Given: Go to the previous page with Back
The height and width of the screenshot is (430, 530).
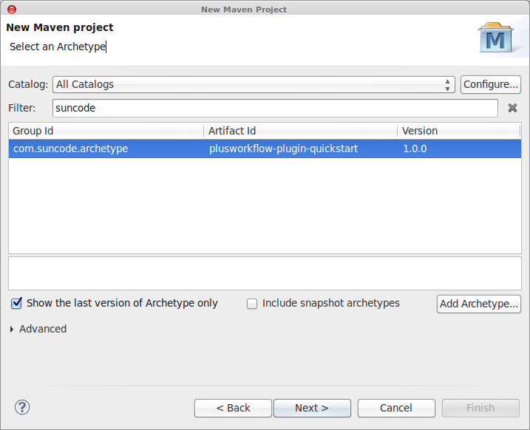Looking at the screenshot, I should tap(233, 408).
